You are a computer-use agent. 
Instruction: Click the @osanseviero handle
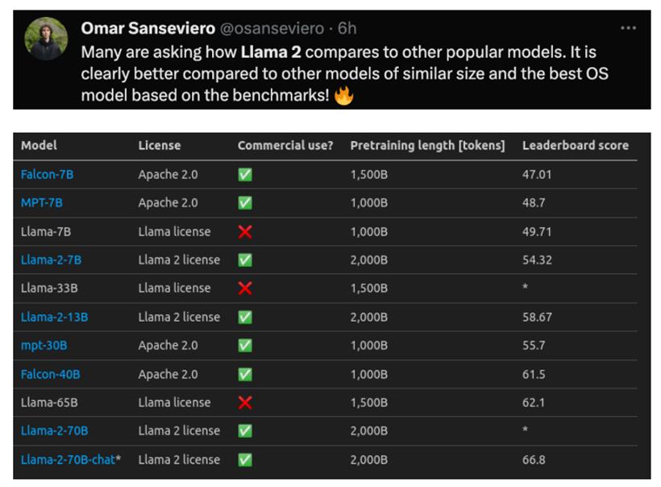(x=272, y=29)
